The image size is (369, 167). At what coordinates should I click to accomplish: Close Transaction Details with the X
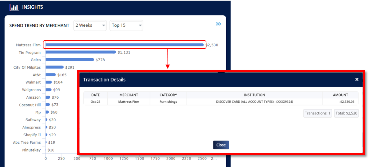[357, 79]
